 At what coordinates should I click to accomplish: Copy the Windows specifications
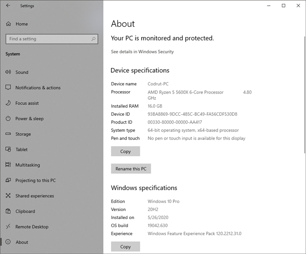tap(126, 246)
